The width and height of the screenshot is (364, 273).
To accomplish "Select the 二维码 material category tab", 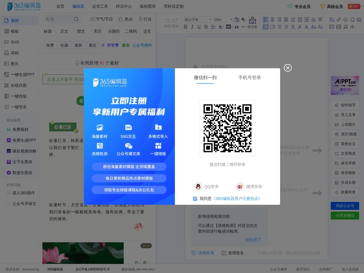I will (x=131, y=31).
